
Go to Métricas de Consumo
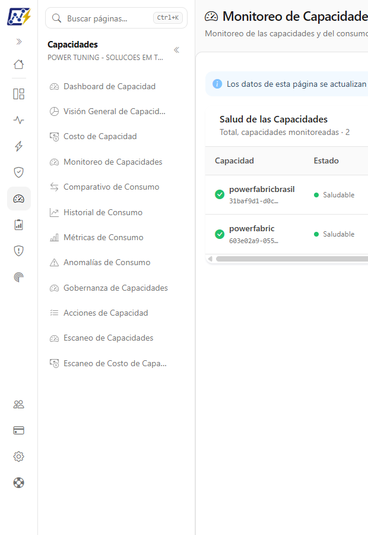pos(103,237)
